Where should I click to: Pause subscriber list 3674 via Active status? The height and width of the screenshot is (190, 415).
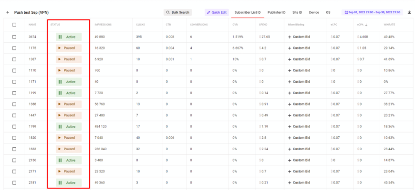[69, 37]
